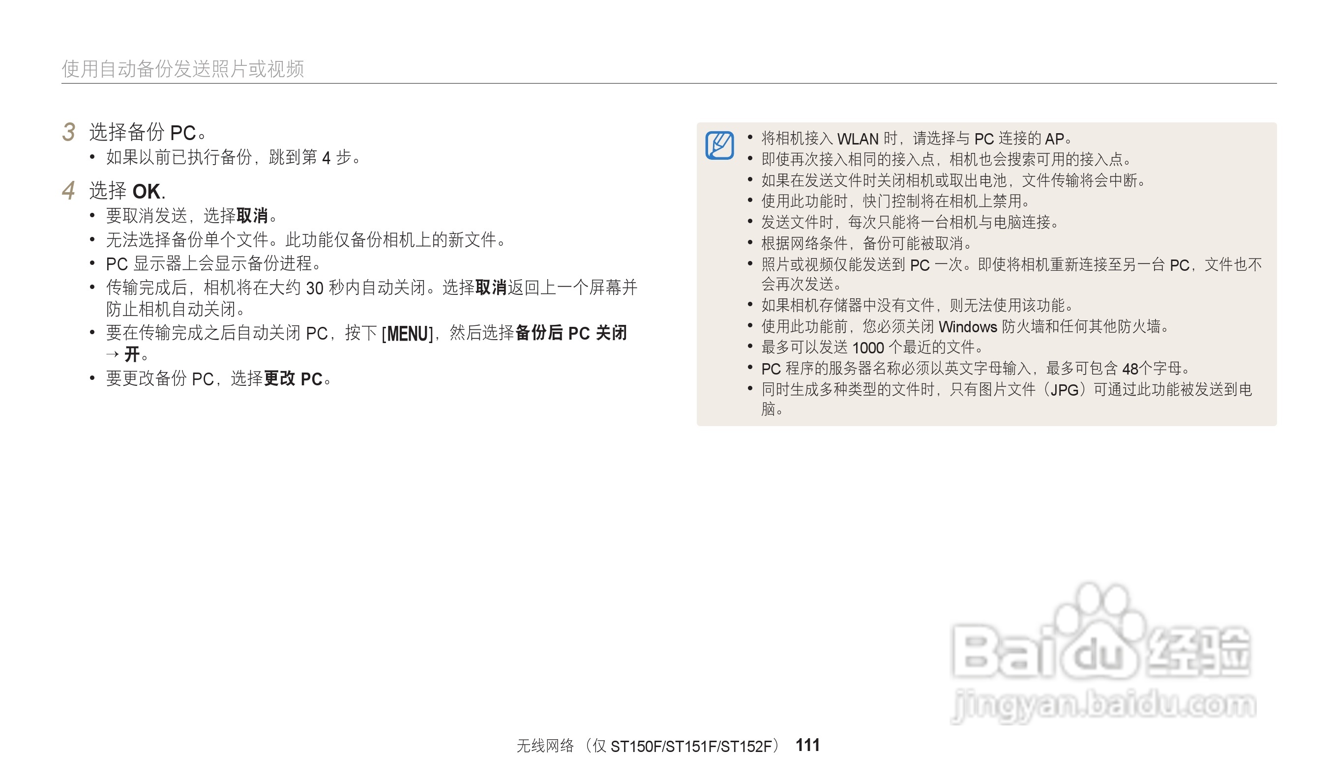Viewport: 1338px width, 780px height.
Task: Click the blue note pencil icon
Action: (x=719, y=145)
